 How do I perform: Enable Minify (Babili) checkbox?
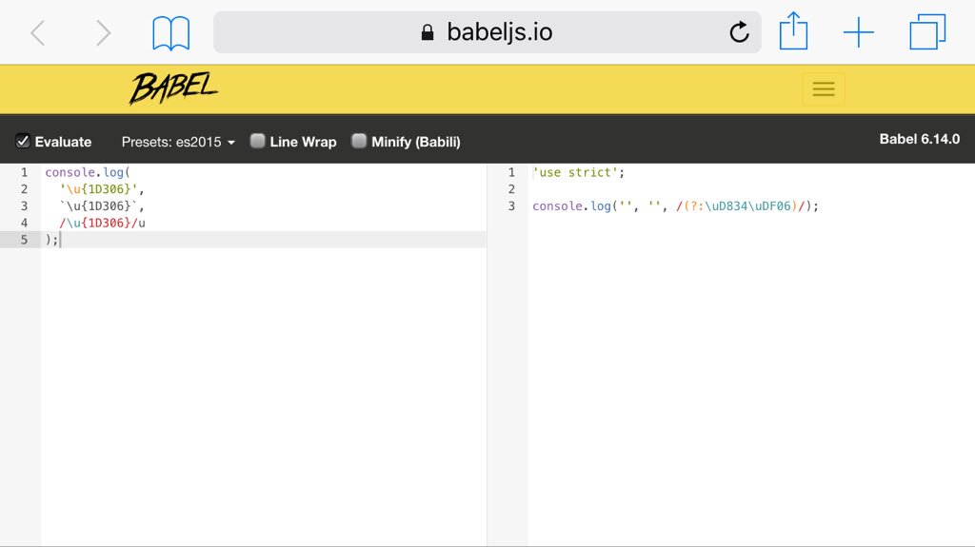tap(359, 141)
